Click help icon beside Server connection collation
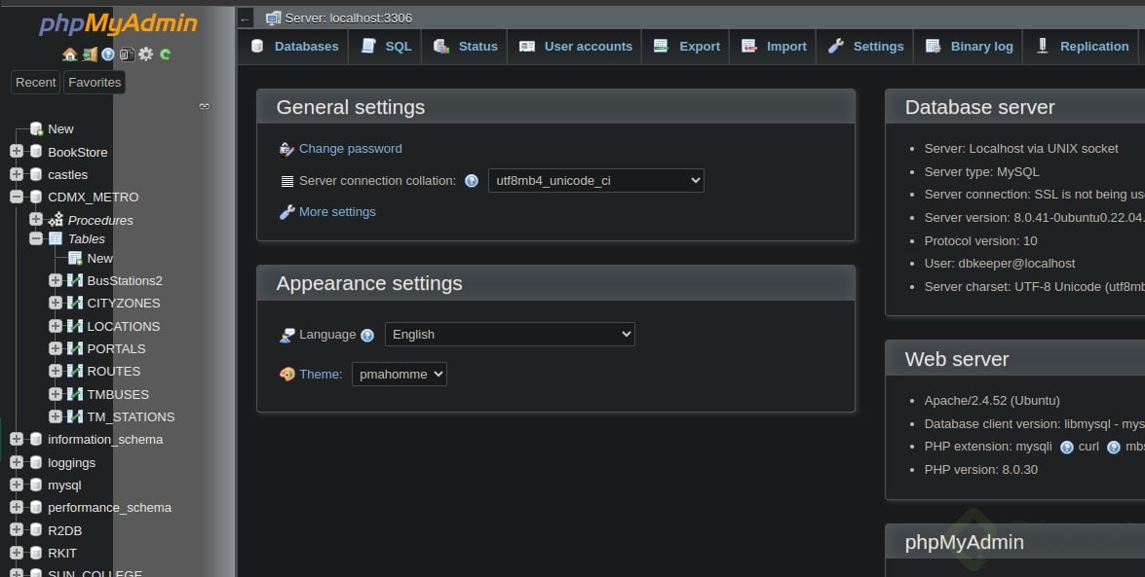Screen dimensions: 1145x577 click(472, 181)
